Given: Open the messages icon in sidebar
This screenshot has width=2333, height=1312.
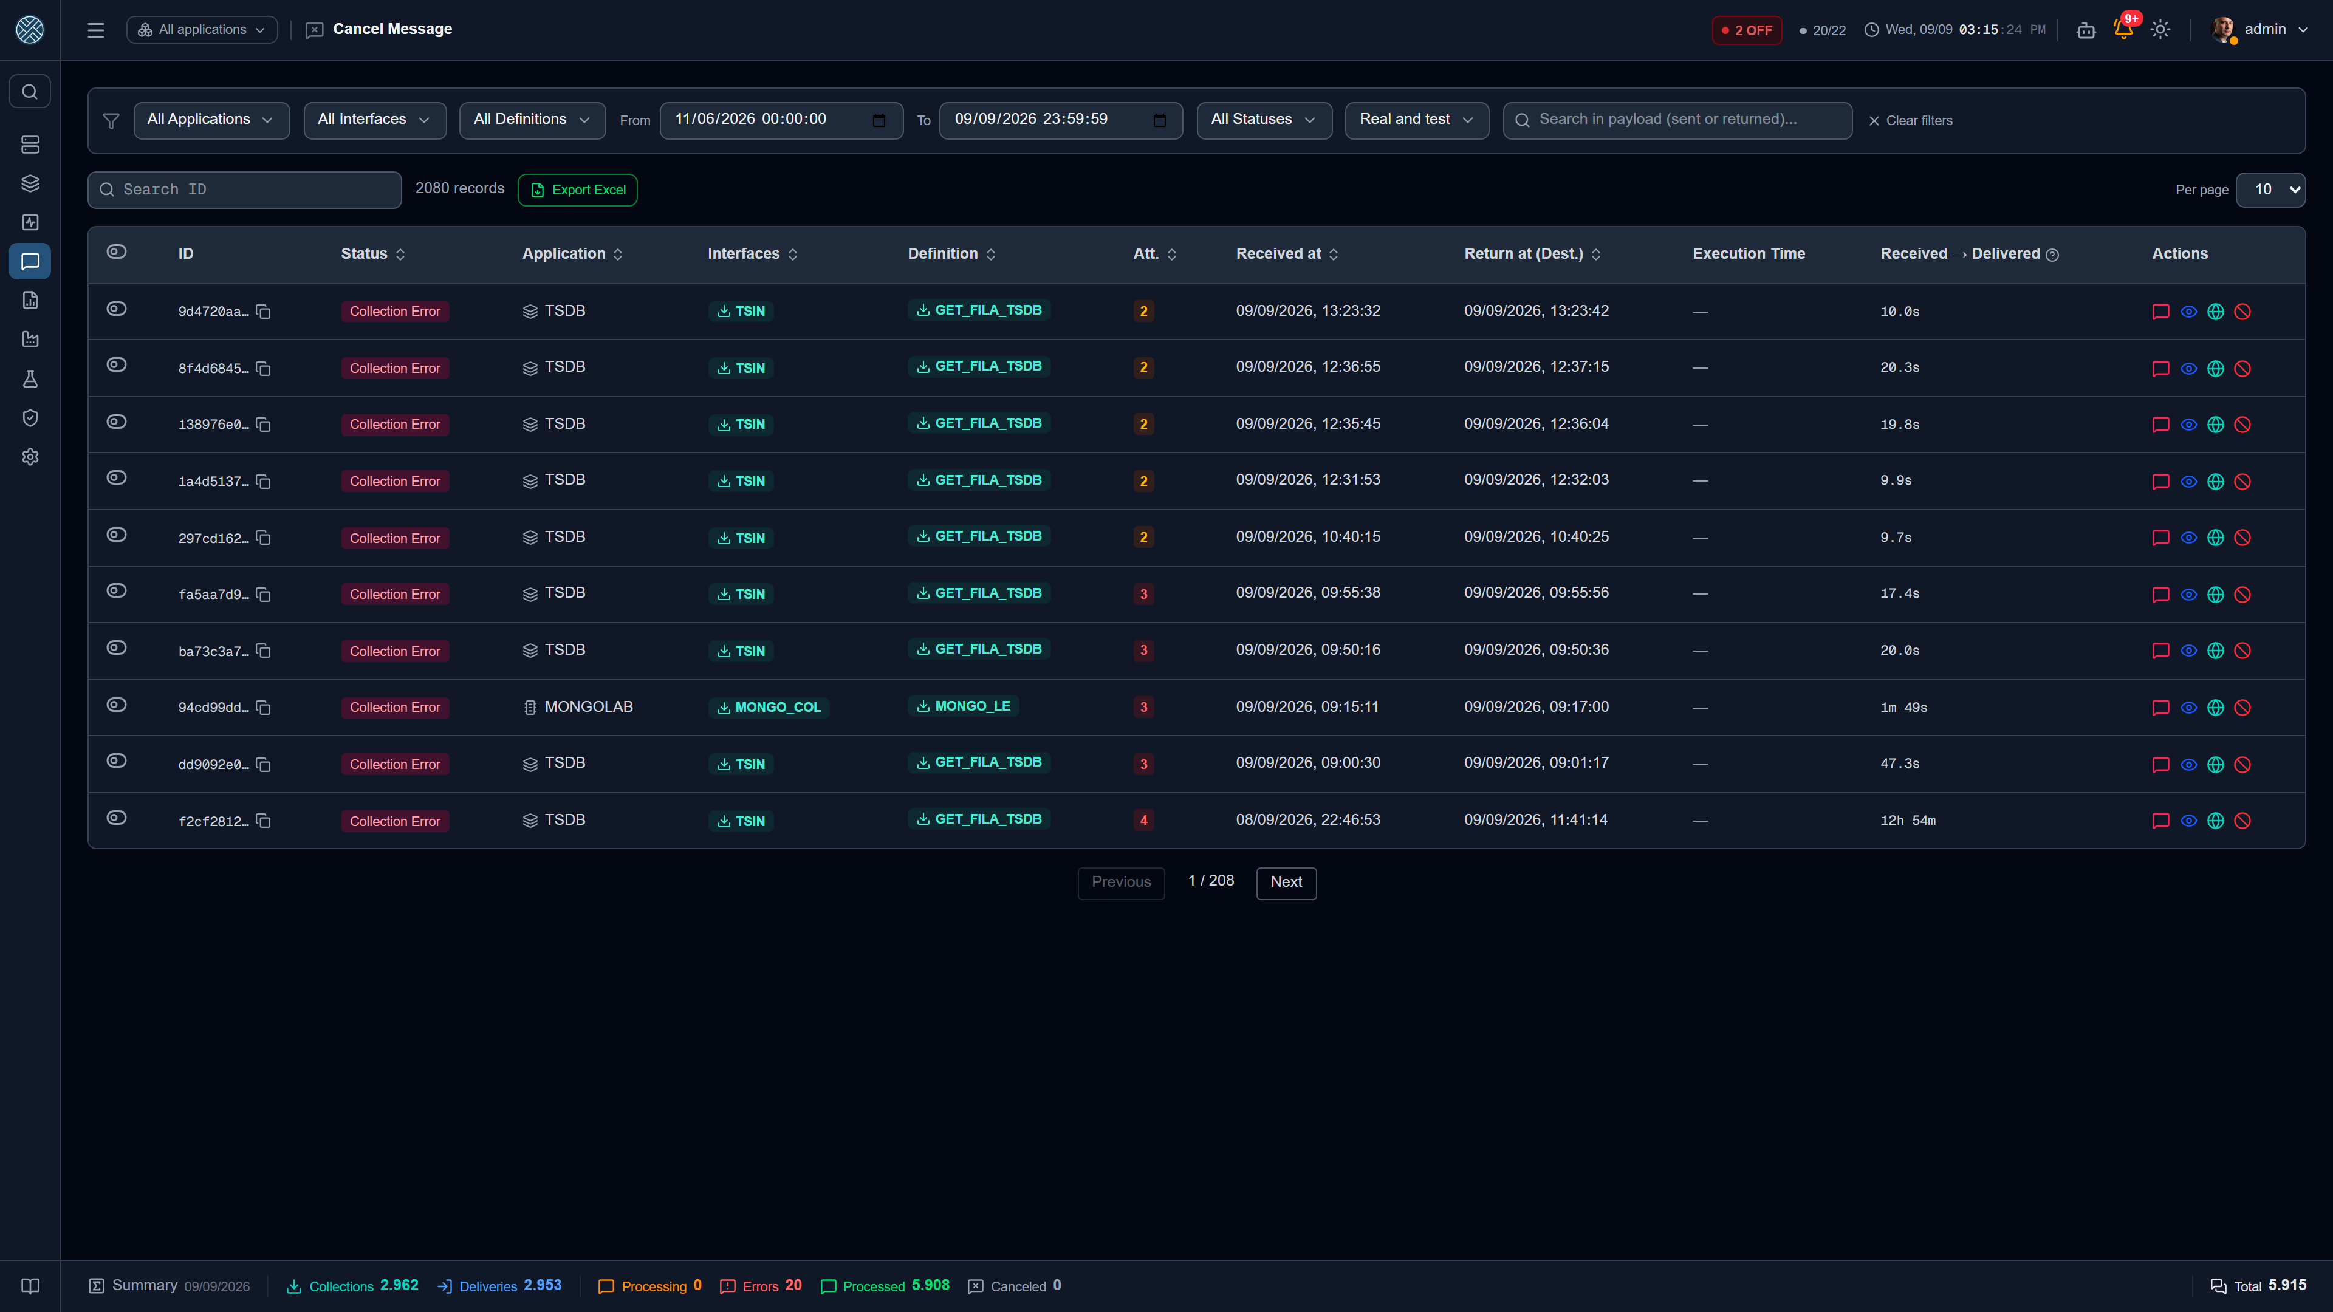Looking at the screenshot, I should 30,262.
